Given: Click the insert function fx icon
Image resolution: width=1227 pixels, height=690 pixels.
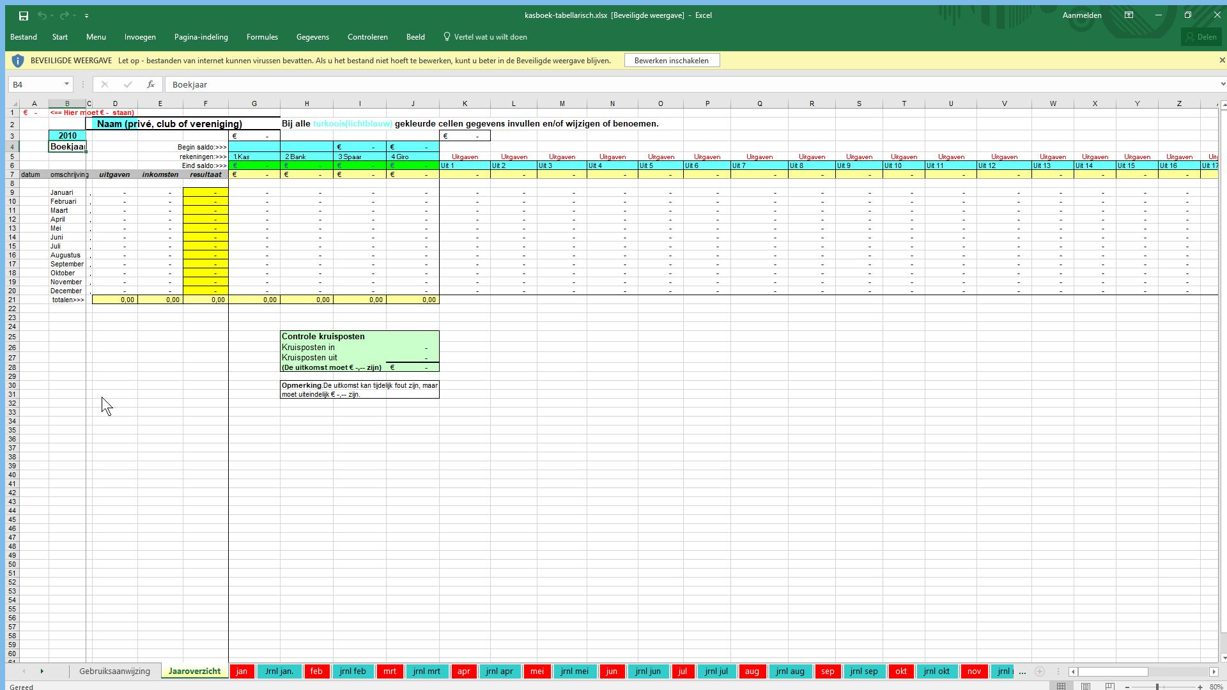Looking at the screenshot, I should click(150, 84).
